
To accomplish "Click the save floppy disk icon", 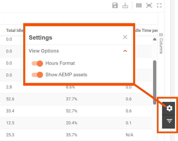I will pos(115,5).
